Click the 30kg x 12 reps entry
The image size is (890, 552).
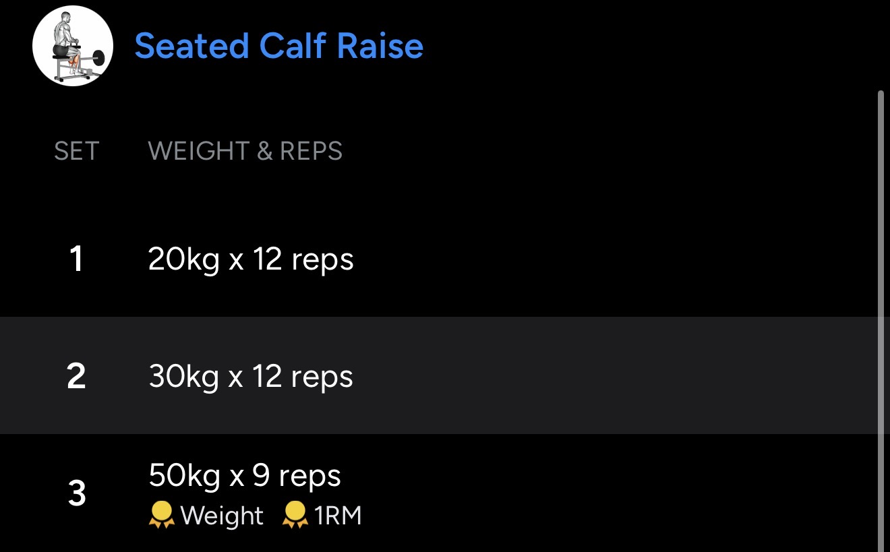[251, 376]
